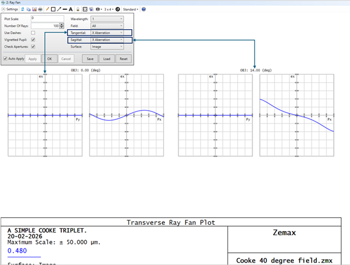Click the refresh/update icon in toolbar
The height and width of the screenshot is (265, 350).
tap(23, 9)
